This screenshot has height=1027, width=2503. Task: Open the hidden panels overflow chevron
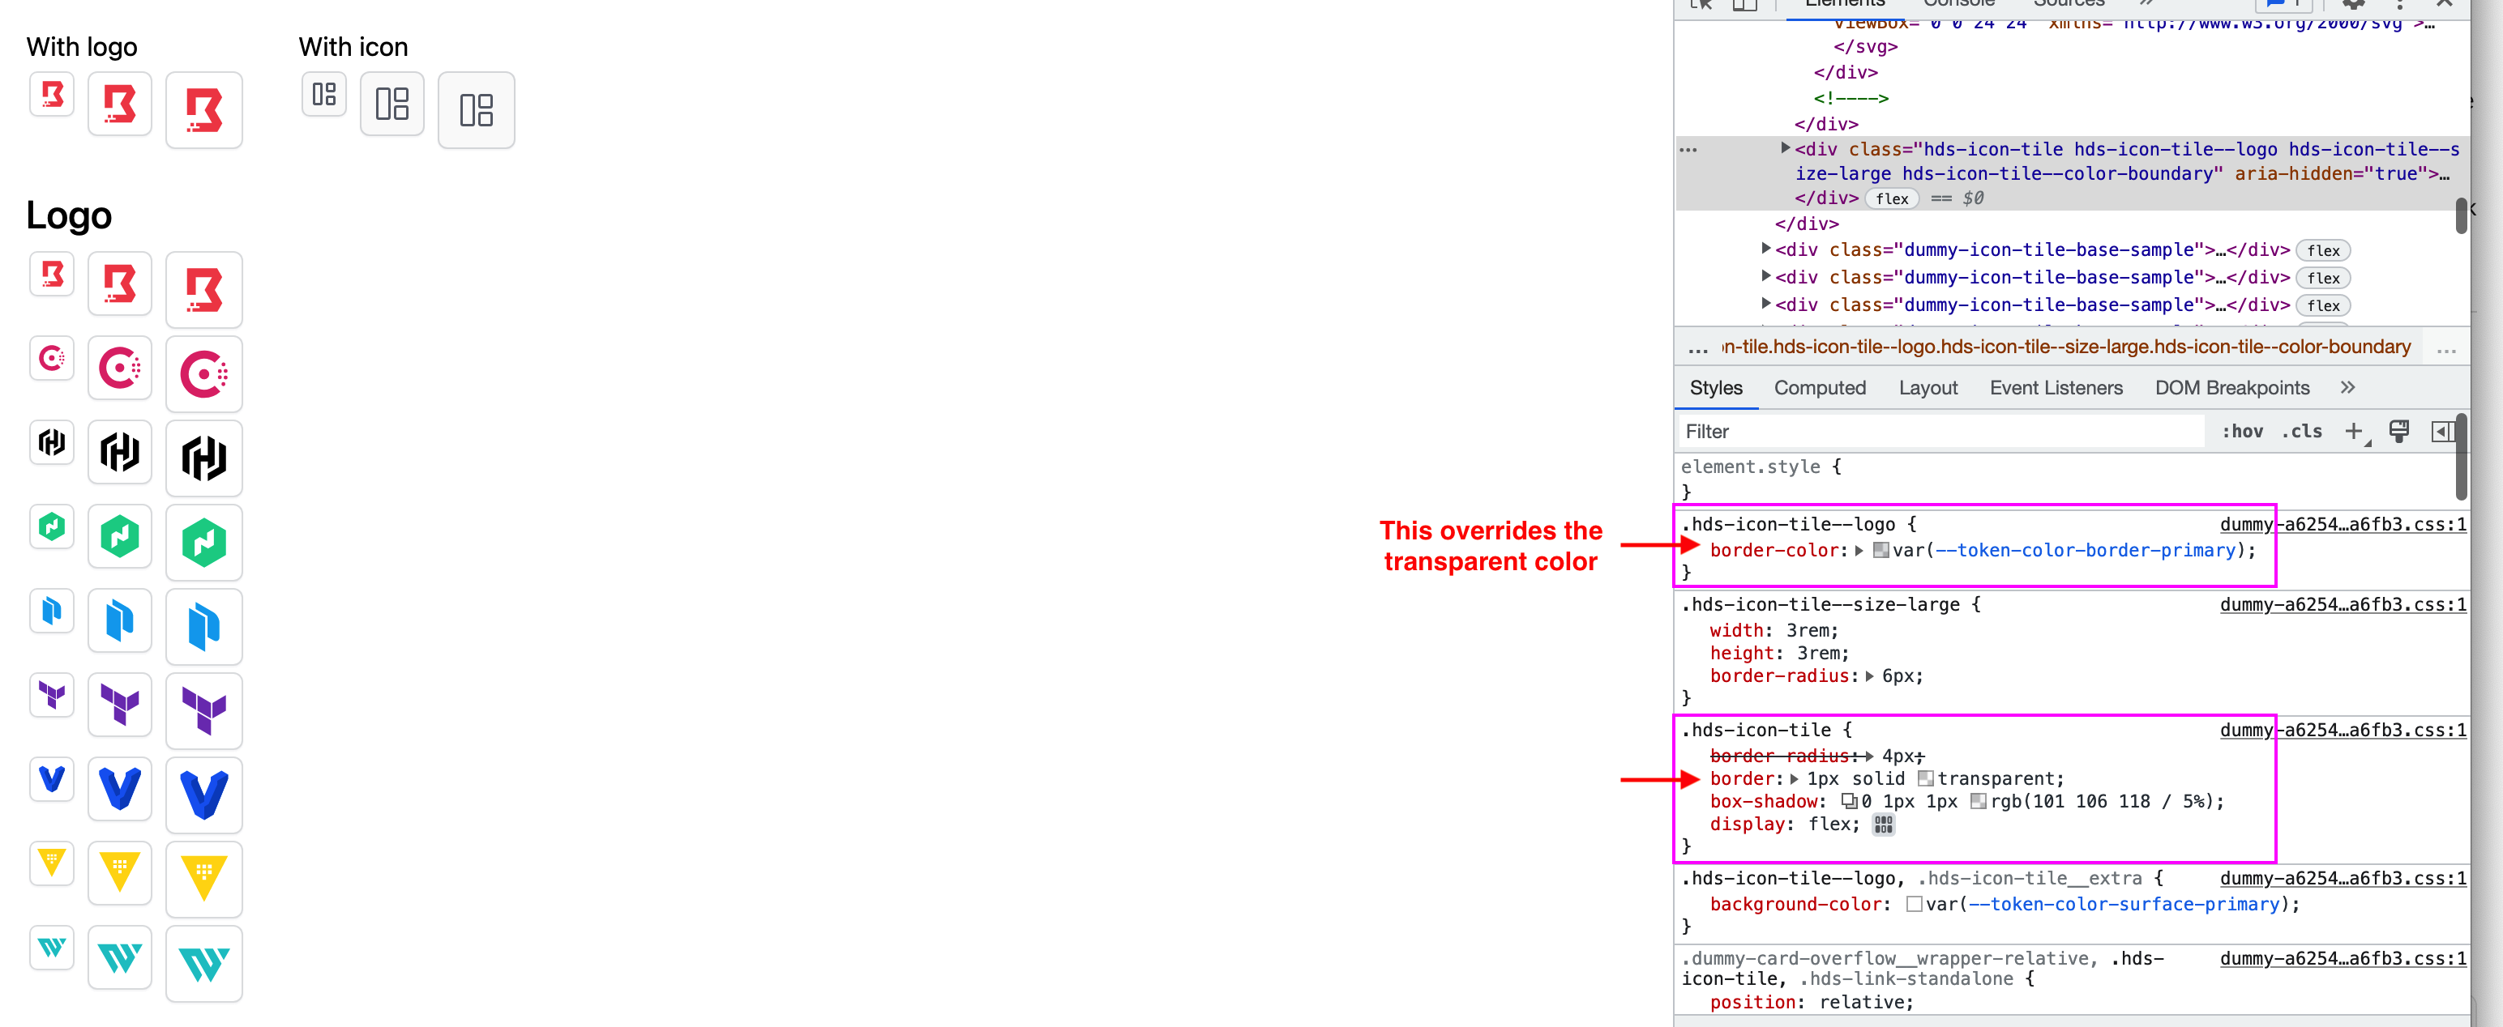[2348, 387]
